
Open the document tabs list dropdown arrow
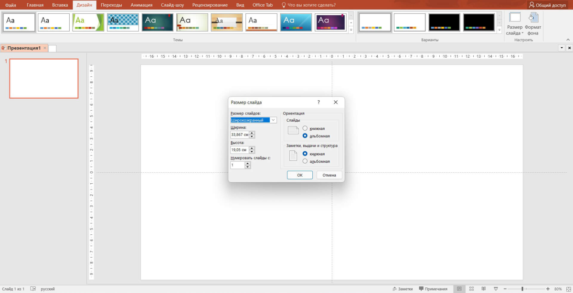(x=562, y=48)
